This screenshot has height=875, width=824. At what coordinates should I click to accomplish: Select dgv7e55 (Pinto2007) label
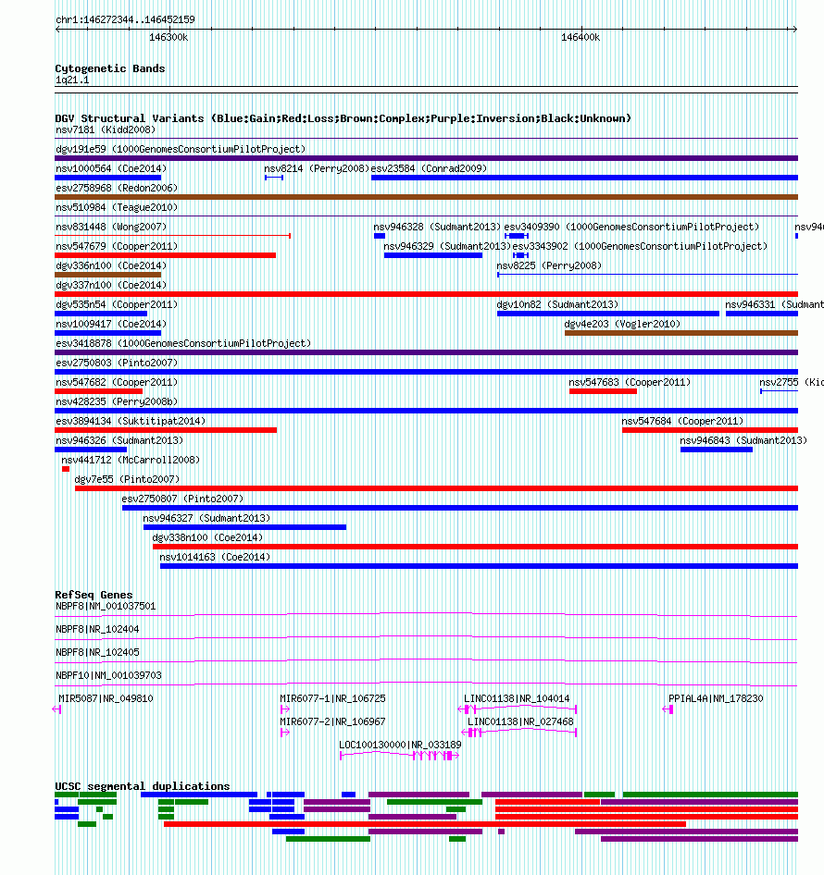[x=127, y=480]
